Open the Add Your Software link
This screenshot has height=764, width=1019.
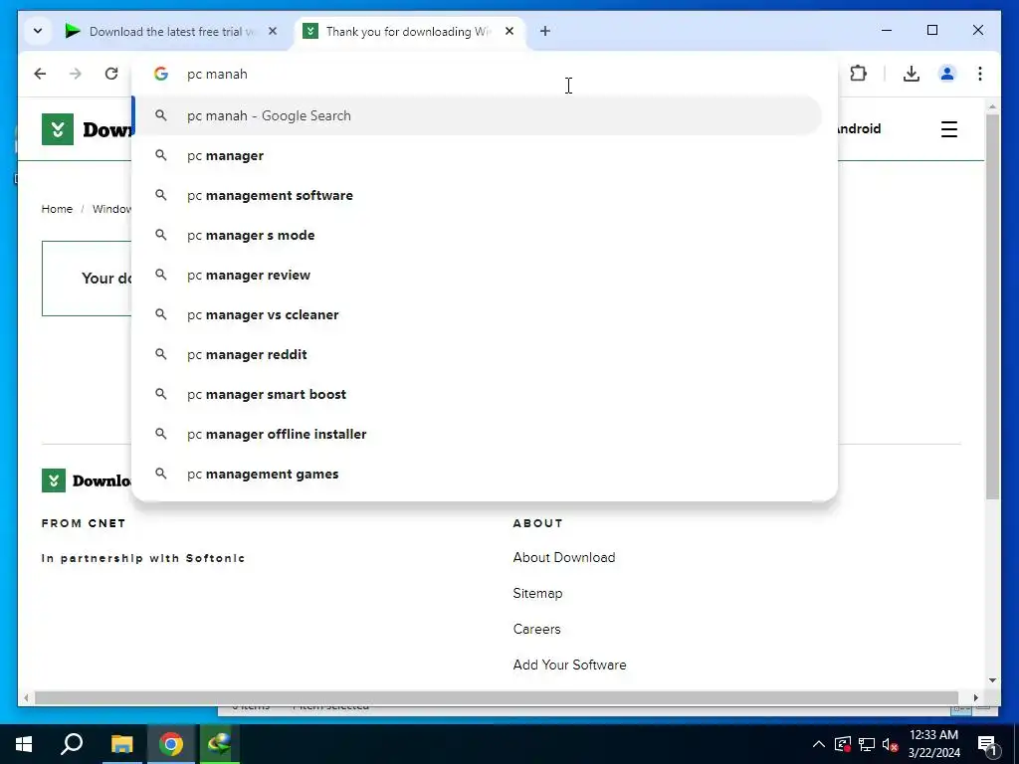click(x=569, y=665)
